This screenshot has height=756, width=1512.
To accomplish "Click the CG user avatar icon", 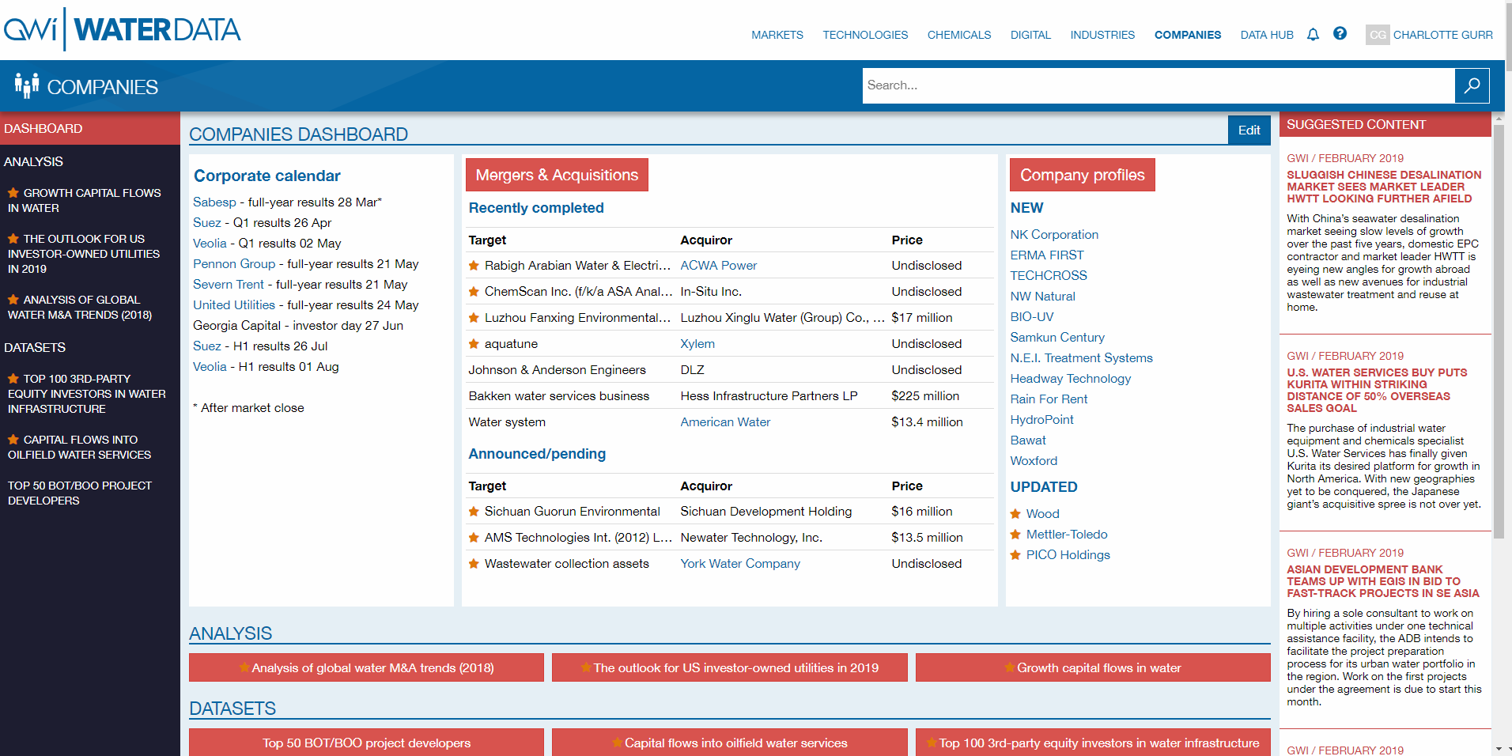I will pos(1377,35).
